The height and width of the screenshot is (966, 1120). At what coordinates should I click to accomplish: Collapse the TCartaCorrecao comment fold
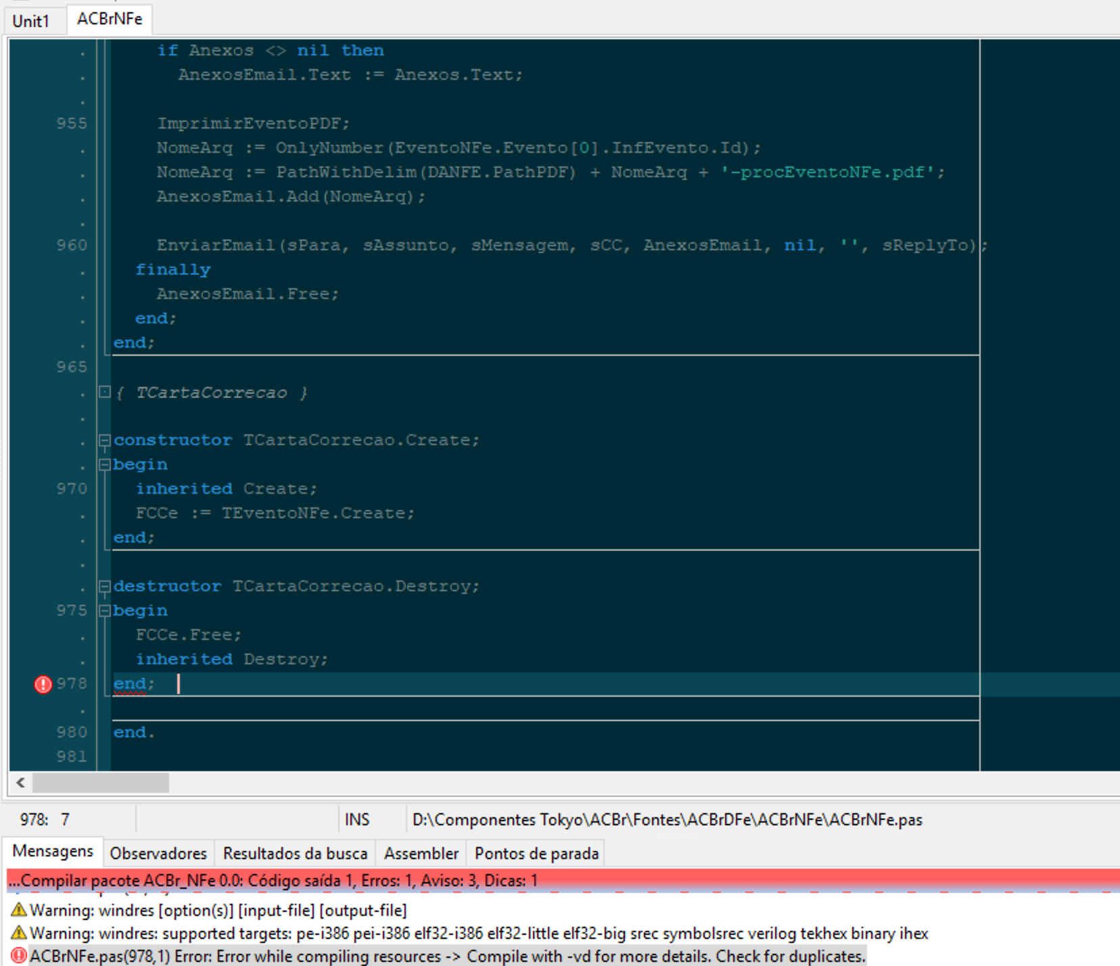click(x=104, y=392)
